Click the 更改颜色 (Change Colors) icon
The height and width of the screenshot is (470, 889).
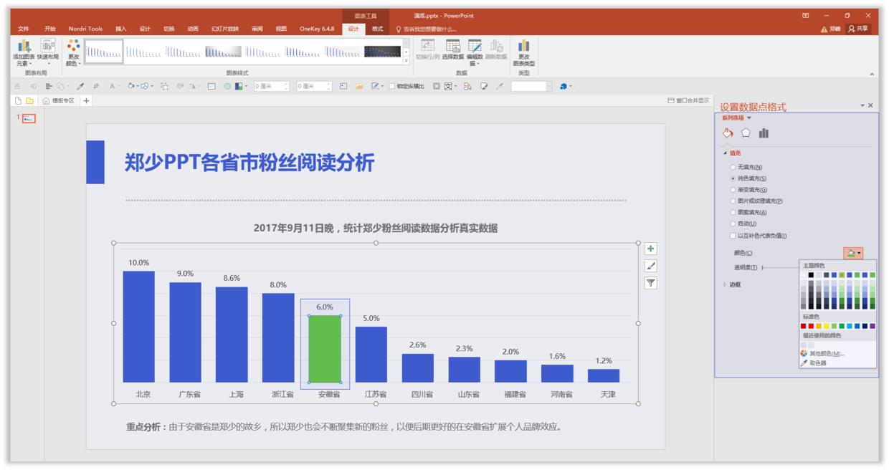tap(73, 45)
